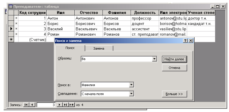Click cell доктор т.н.
Viewport: 229px width, 112px height.
(201, 18)
